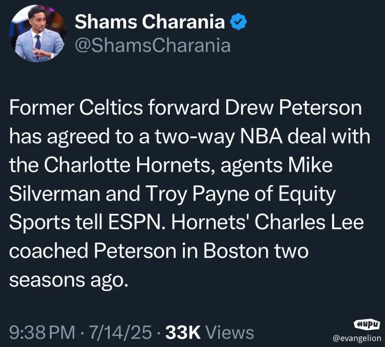Click the @ShamsCharania handle
Image resolution: width=385 pixels, height=347 pixels.
pyautogui.click(x=153, y=46)
